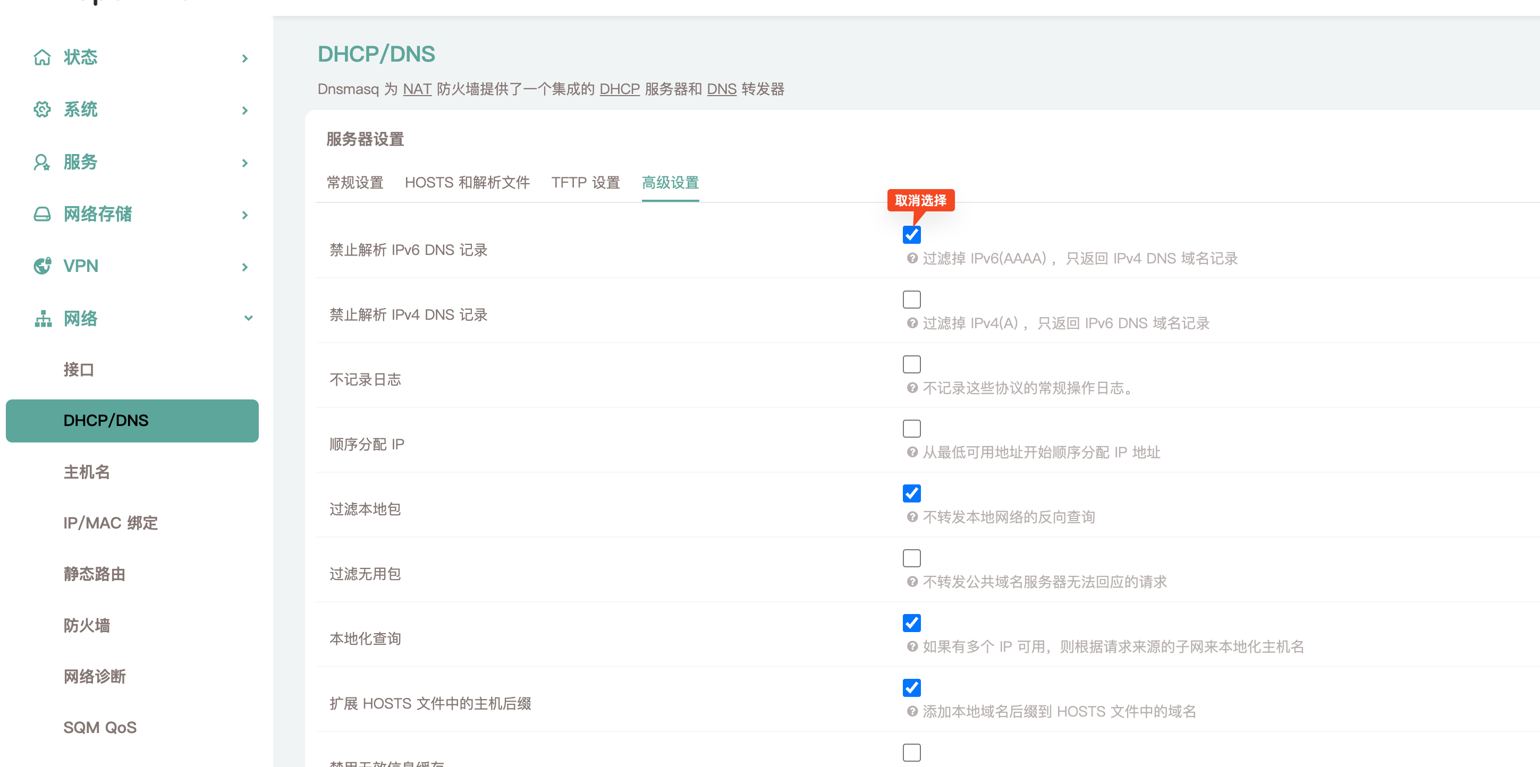Click the 本地化查询 option label
Image resolution: width=1540 pixels, height=767 pixels.
(365, 638)
